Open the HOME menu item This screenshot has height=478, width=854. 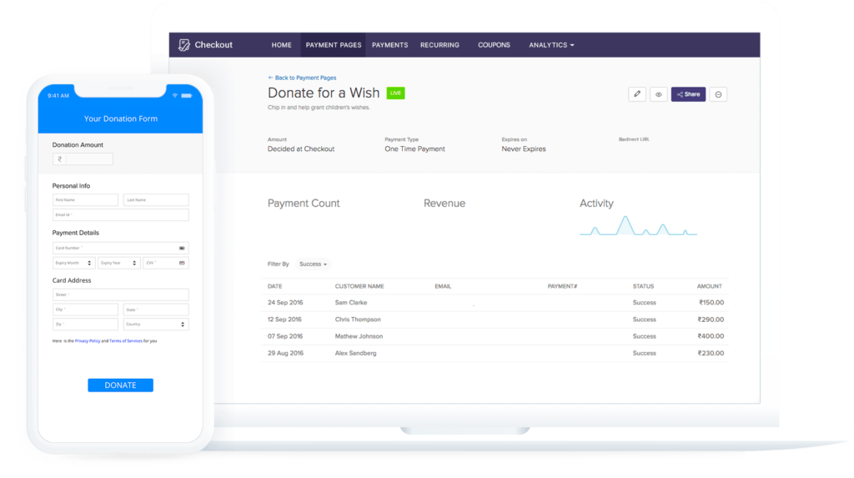point(282,45)
